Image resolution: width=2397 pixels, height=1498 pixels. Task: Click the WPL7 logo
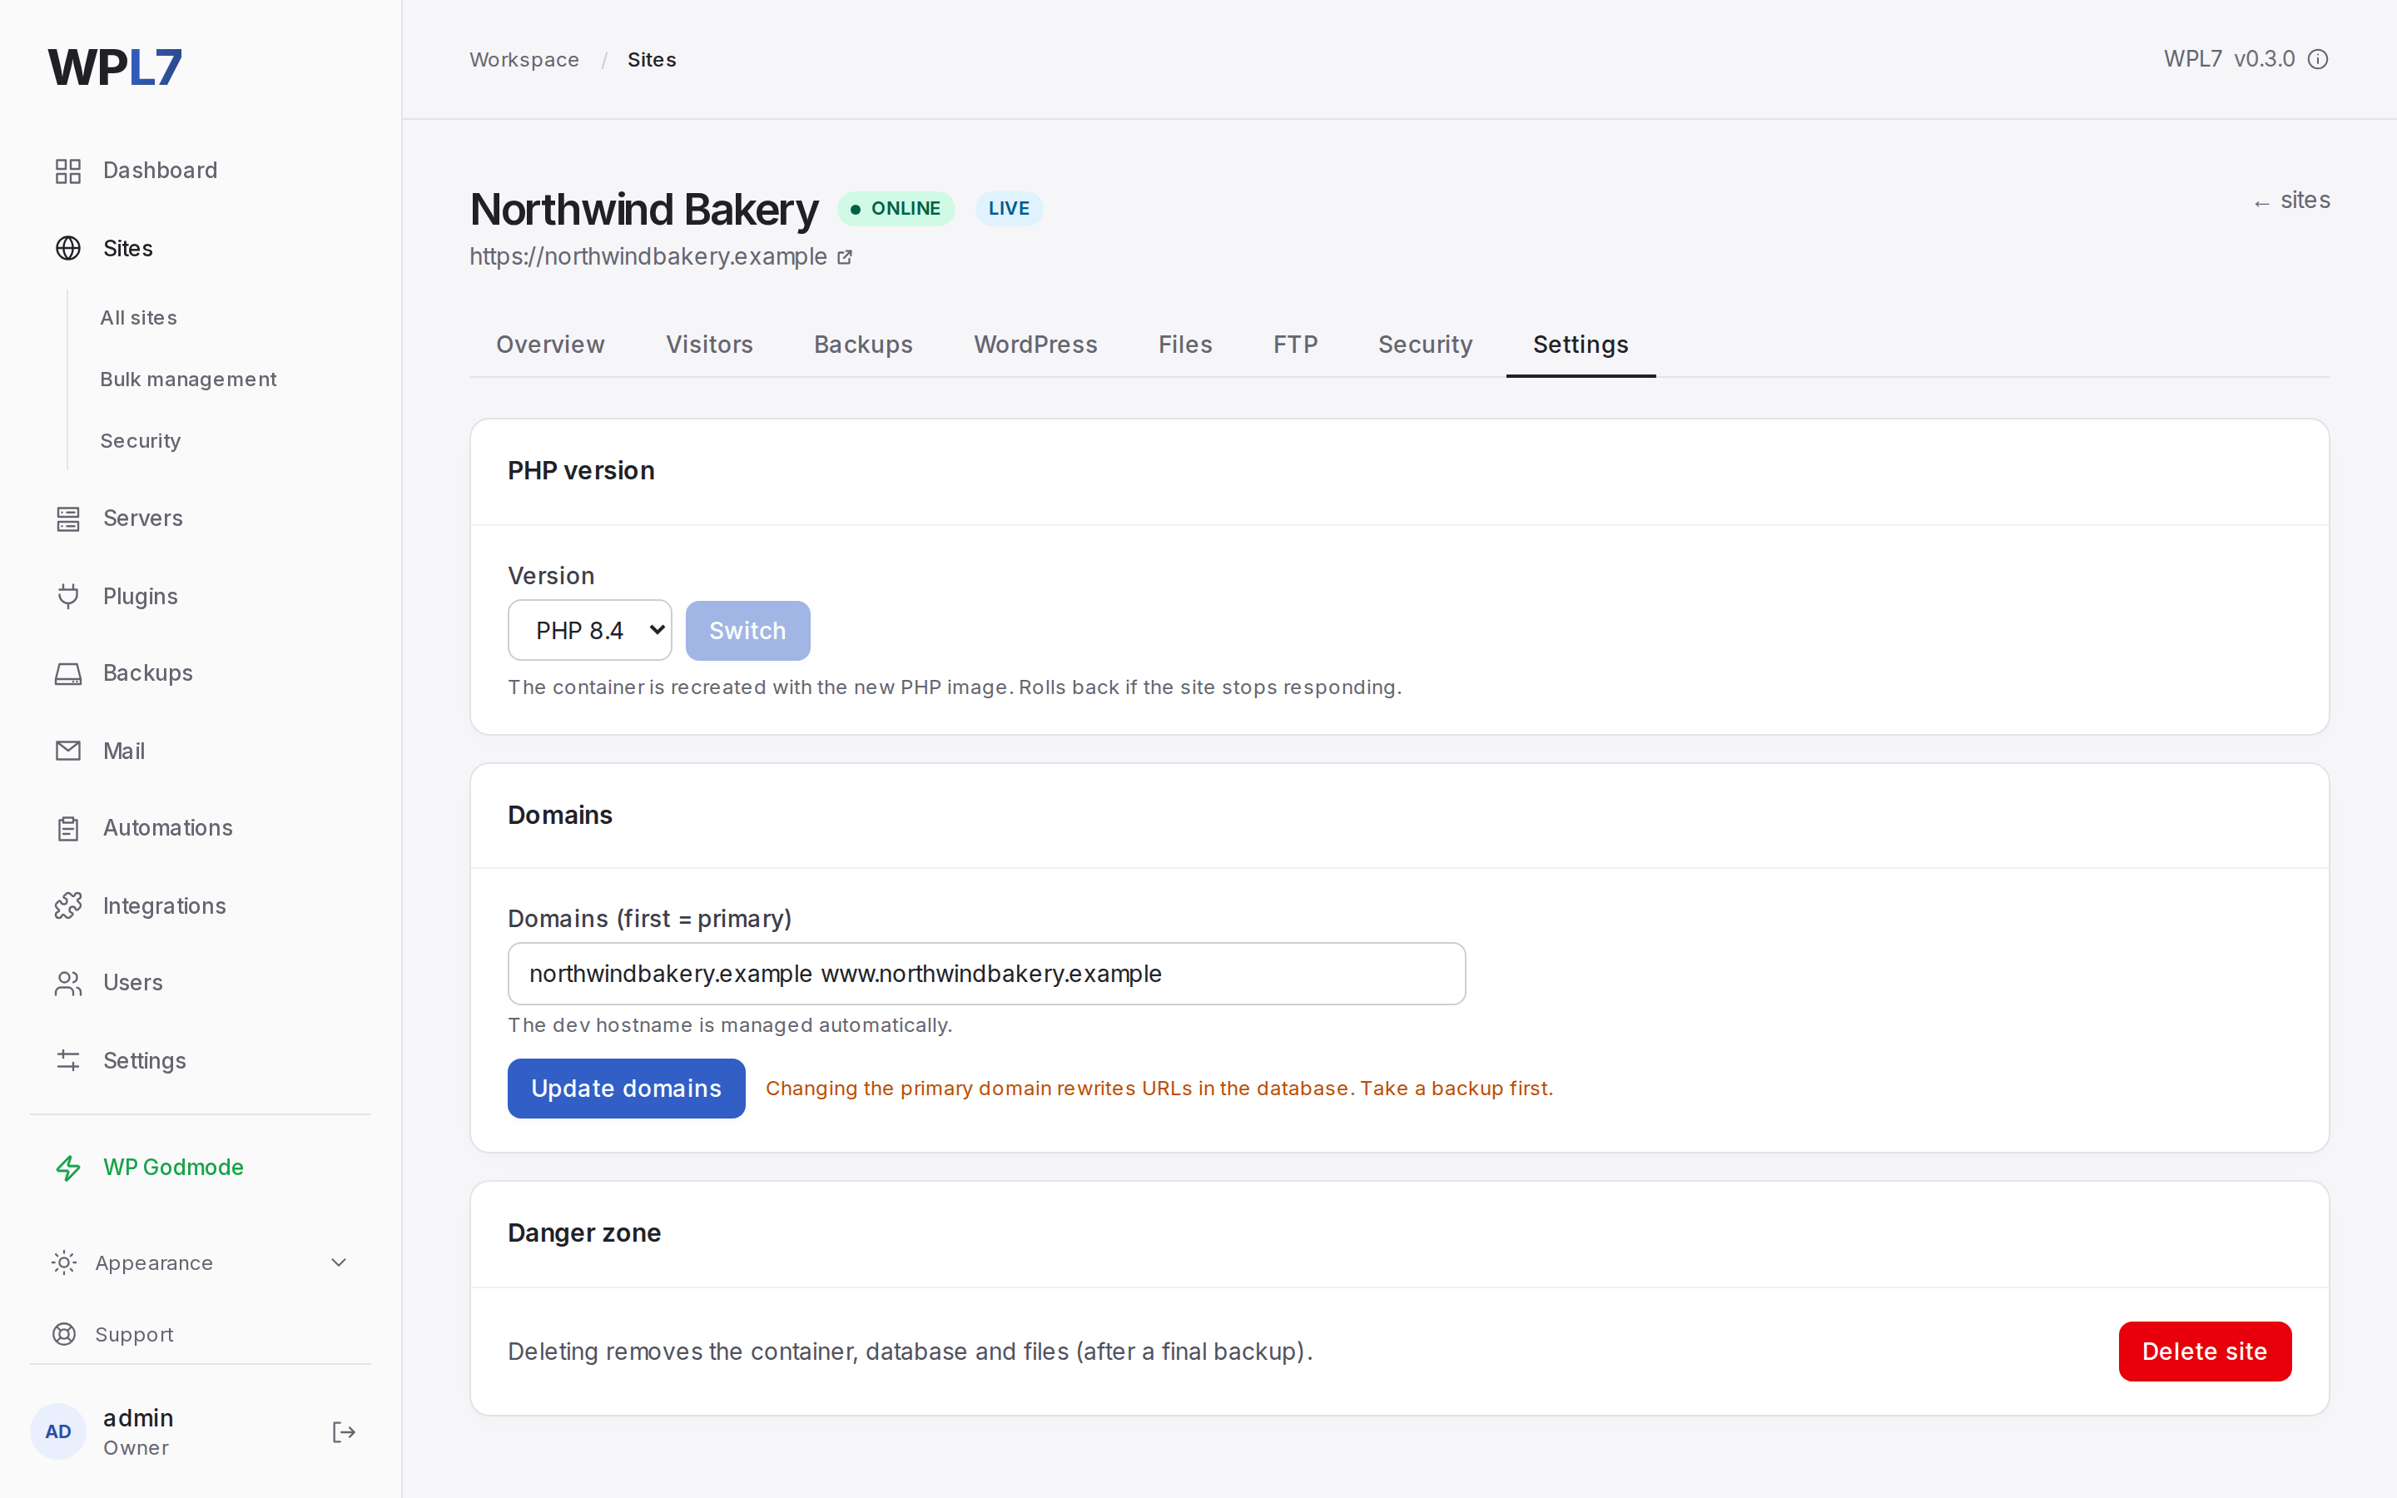[x=115, y=67]
